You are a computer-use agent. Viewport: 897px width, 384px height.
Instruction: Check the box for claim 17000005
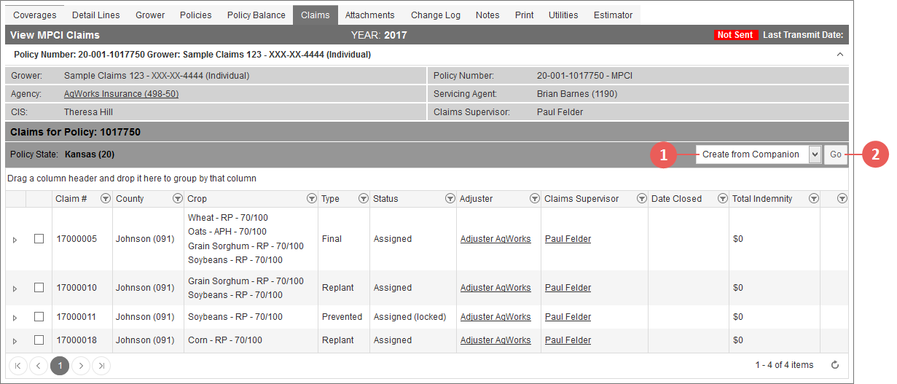tap(39, 239)
